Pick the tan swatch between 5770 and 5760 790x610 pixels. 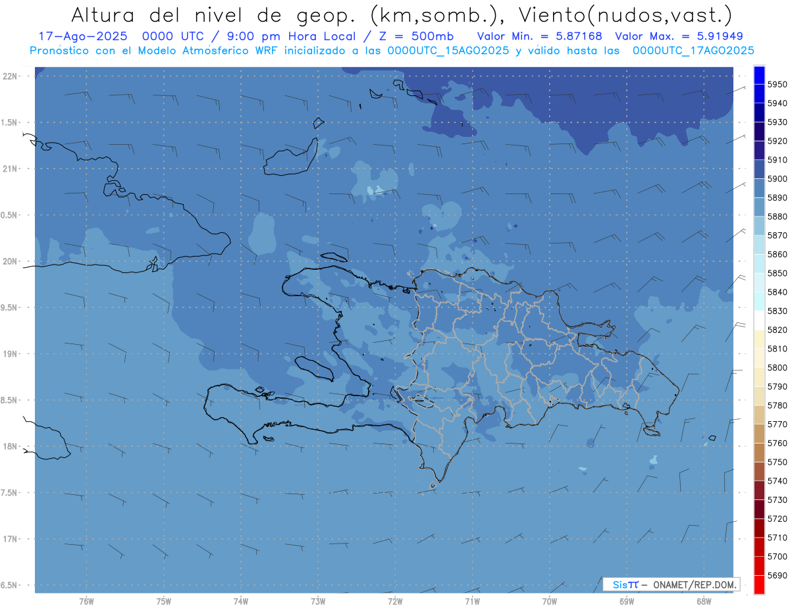[x=759, y=434]
